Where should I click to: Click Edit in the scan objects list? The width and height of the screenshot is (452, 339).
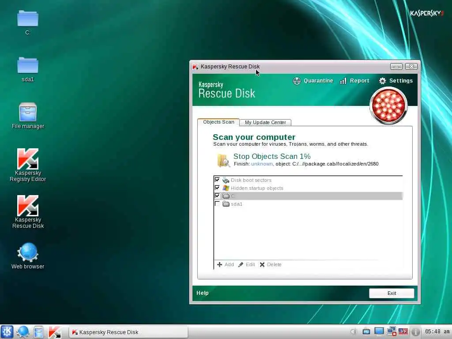point(247,264)
